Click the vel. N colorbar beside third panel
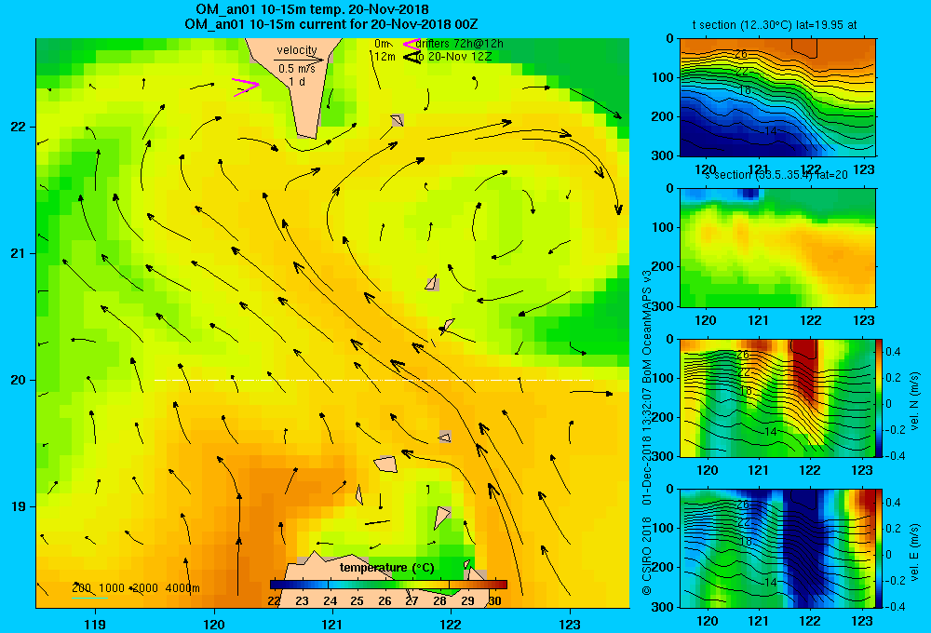The height and width of the screenshot is (633, 931). tap(879, 397)
